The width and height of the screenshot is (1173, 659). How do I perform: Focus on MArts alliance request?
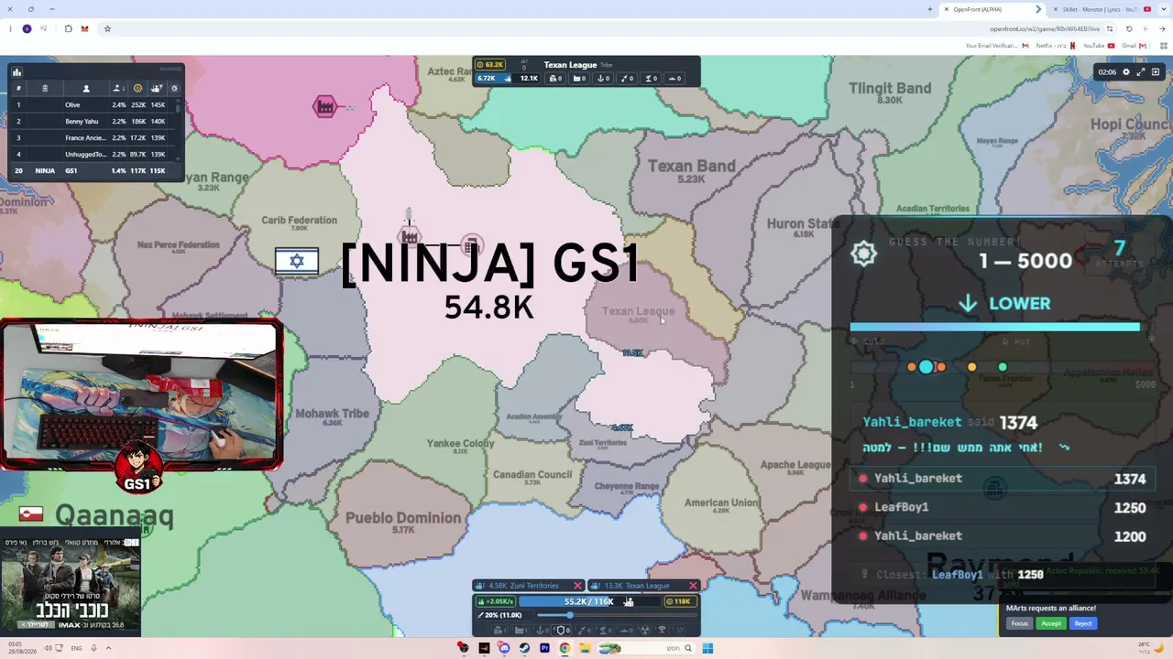1019,623
